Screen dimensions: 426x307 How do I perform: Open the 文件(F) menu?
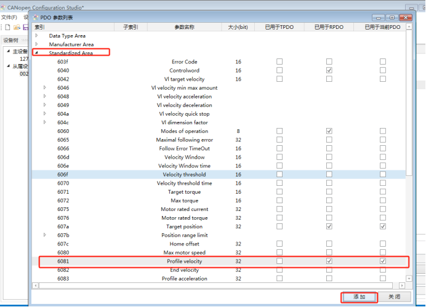(x=9, y=17)
